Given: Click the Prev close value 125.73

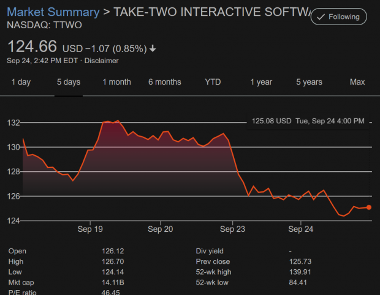Looking at the screenshot, I should [300, 261].
